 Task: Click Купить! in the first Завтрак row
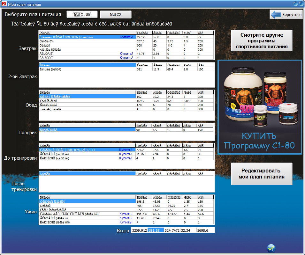coord(126,37)
